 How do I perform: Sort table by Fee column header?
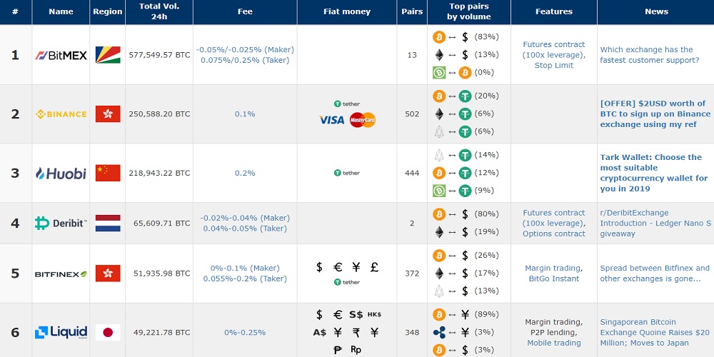(245, 11)
